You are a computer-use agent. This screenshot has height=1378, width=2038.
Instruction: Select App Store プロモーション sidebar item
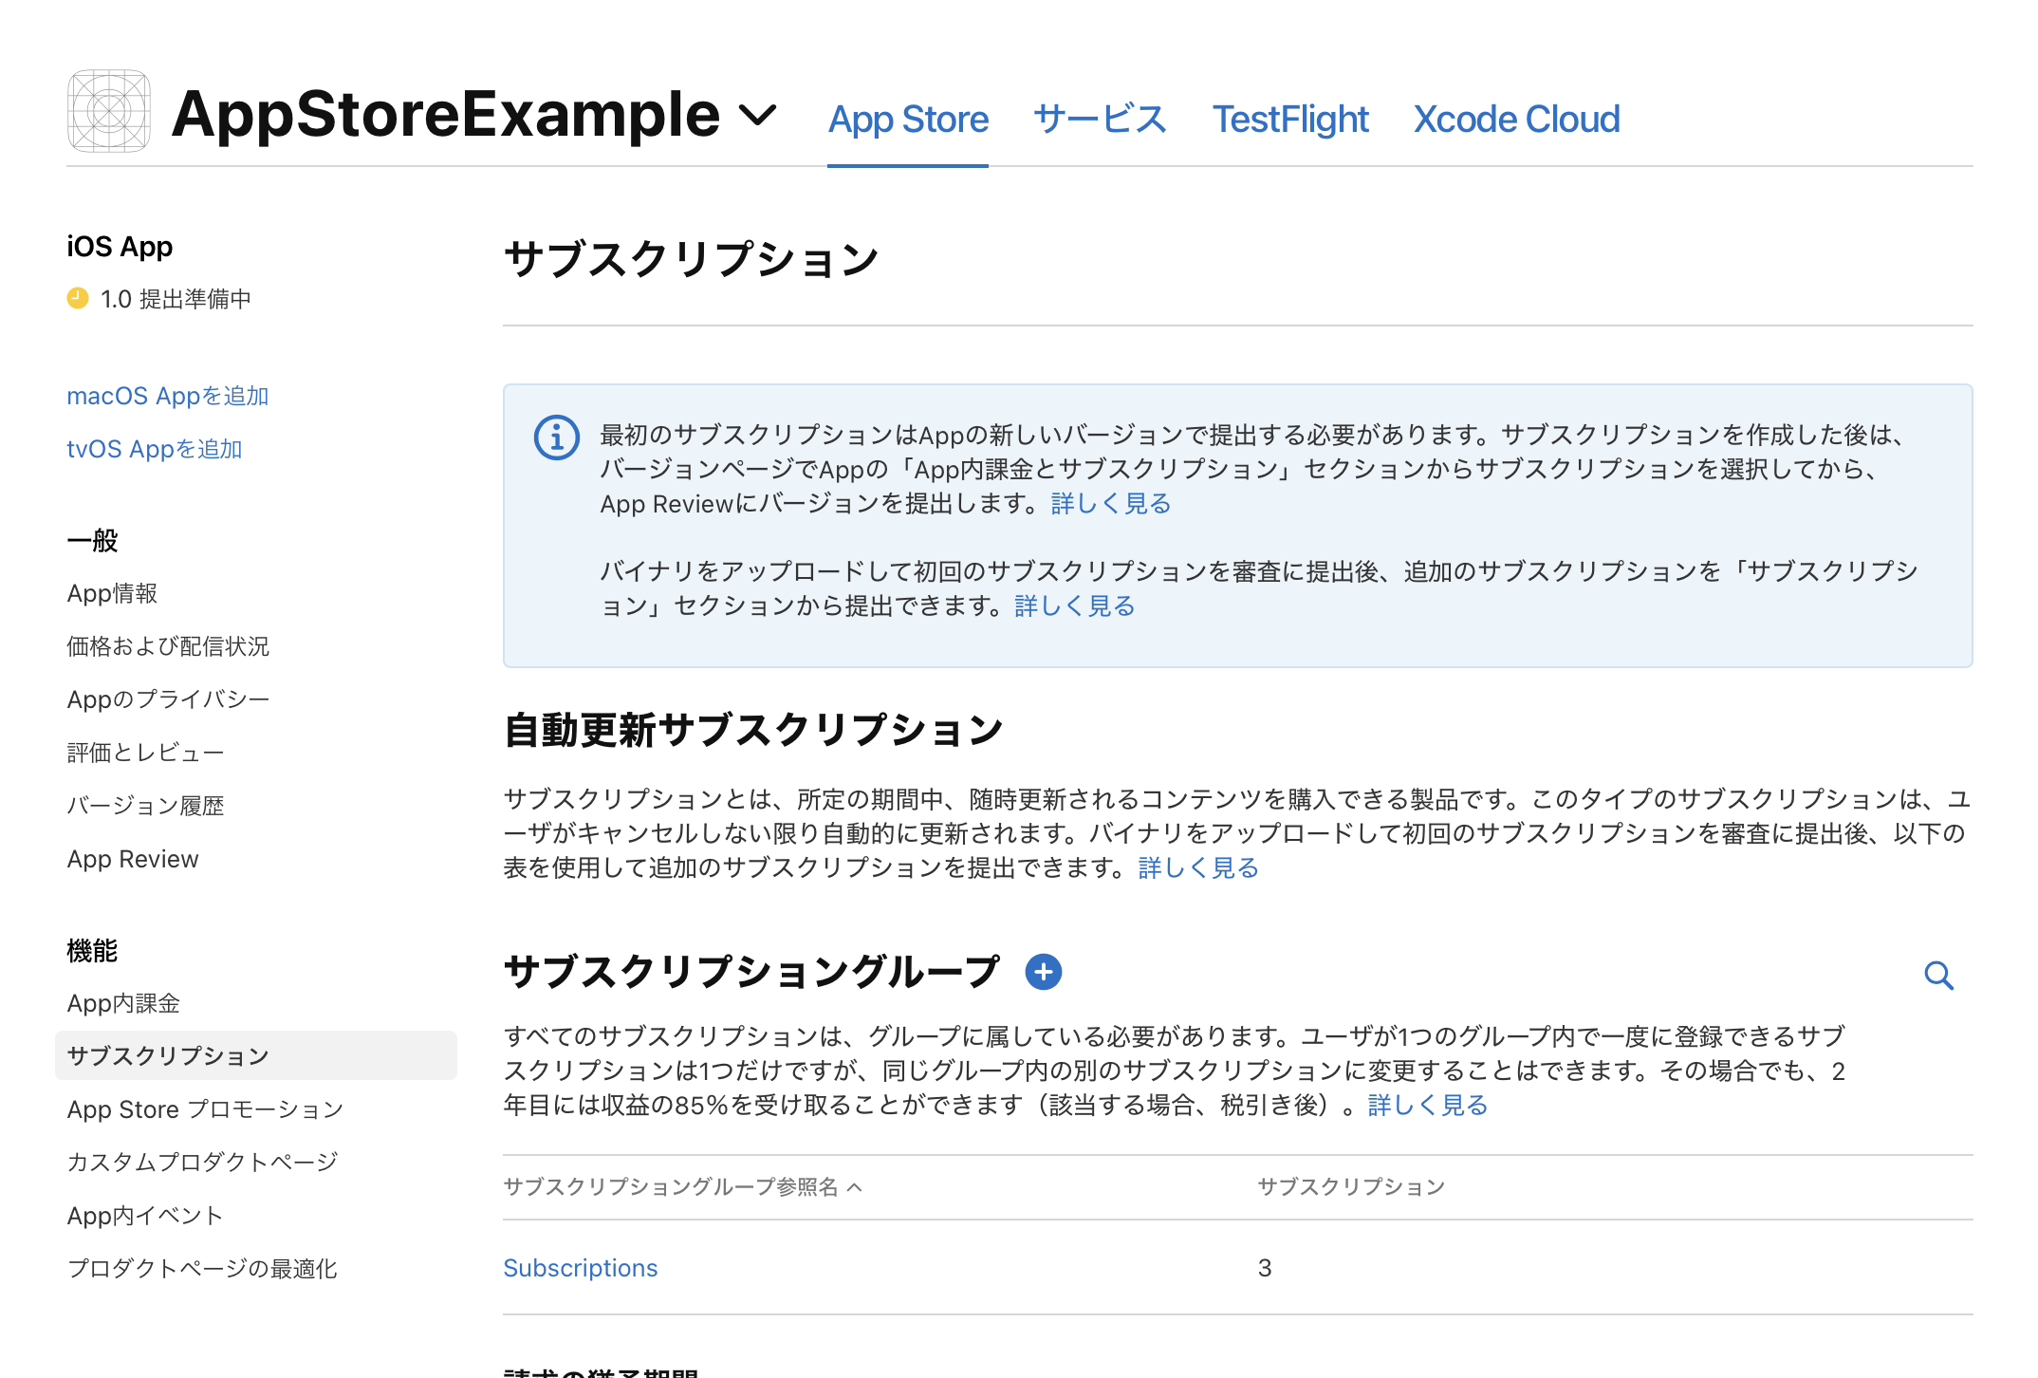pos(205,1109)
